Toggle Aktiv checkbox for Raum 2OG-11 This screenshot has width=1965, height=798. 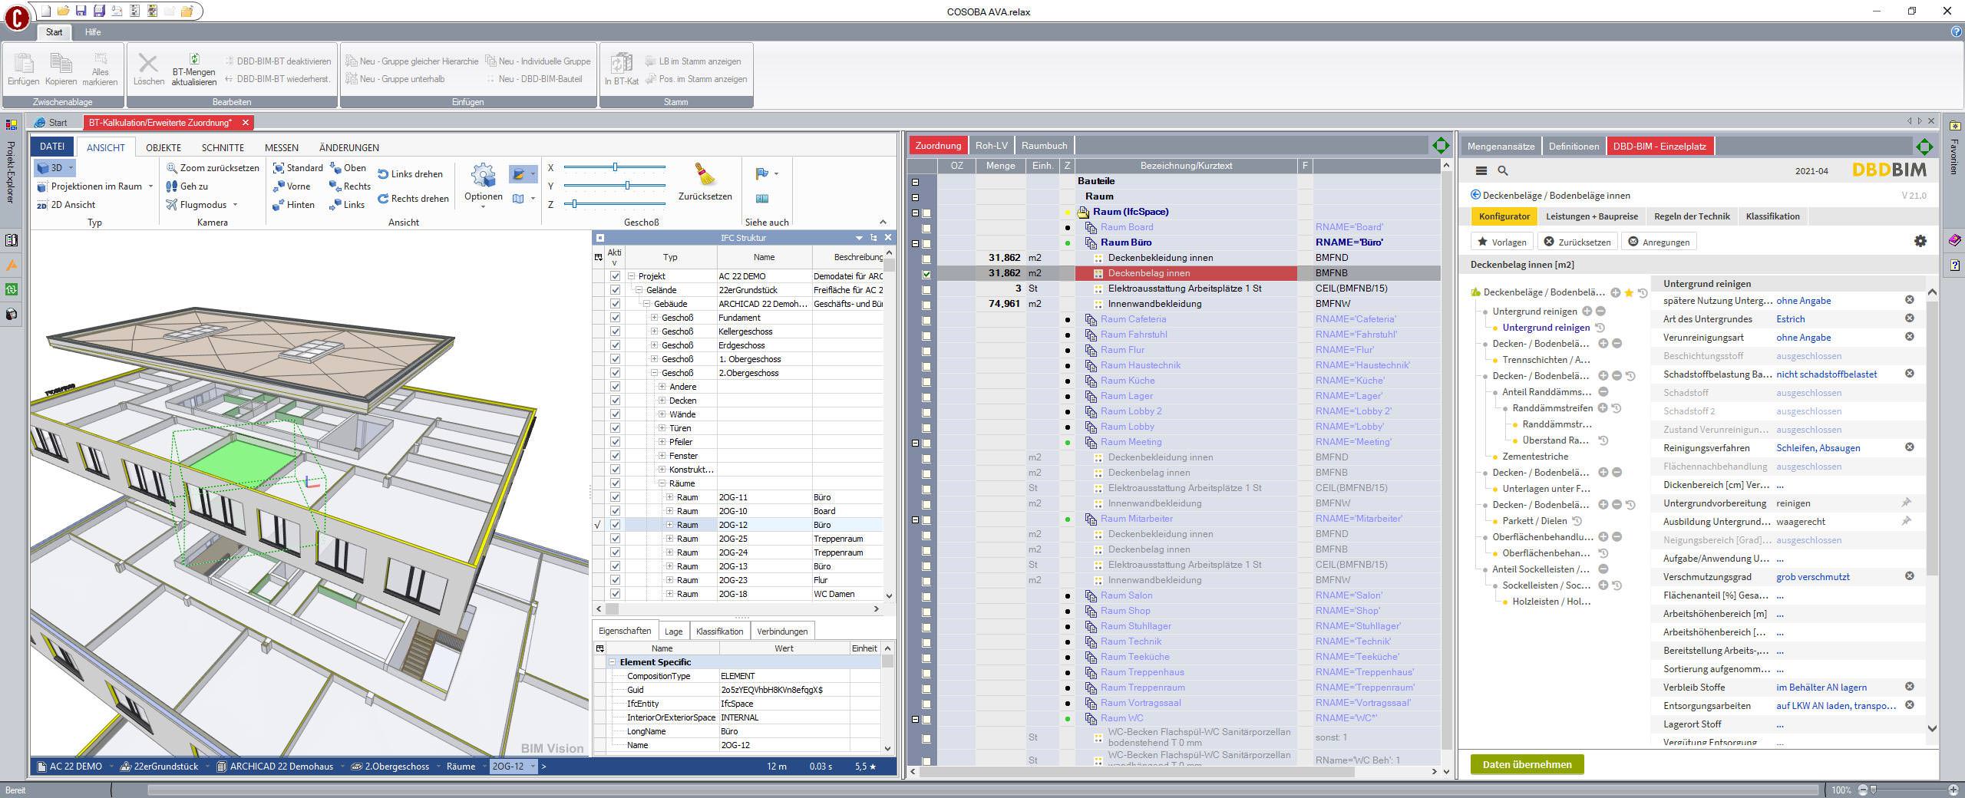tap(615, 497)
